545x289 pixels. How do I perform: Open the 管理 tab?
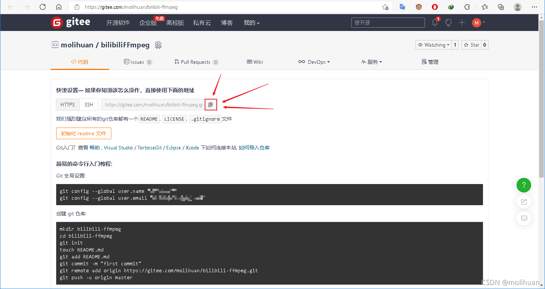[430, 62]
